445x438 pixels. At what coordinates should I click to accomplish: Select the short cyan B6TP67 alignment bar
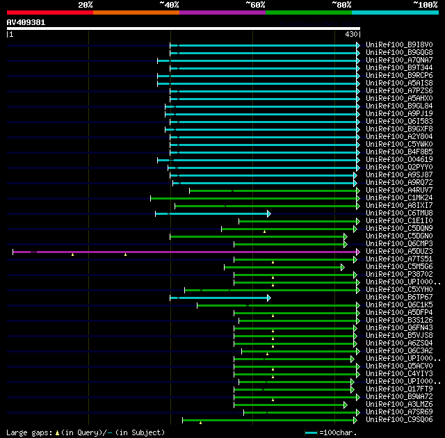coord(220,298)
